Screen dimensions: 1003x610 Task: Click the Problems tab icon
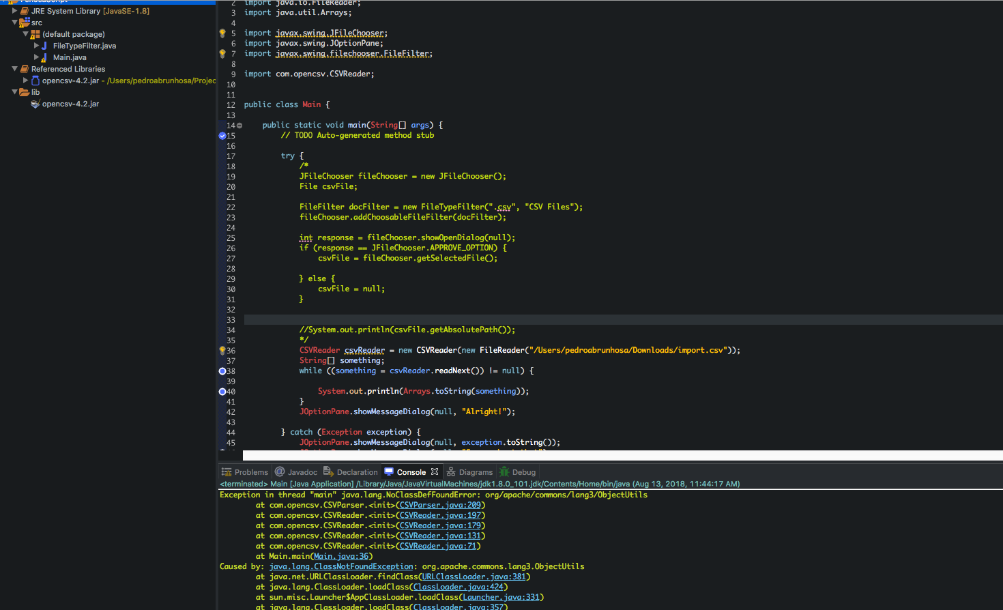click(227, 471)
